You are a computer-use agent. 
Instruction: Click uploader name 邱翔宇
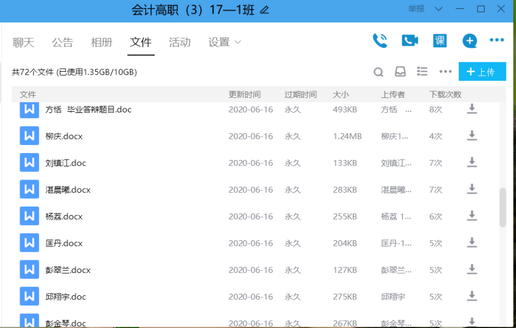(x=393, y=296)
